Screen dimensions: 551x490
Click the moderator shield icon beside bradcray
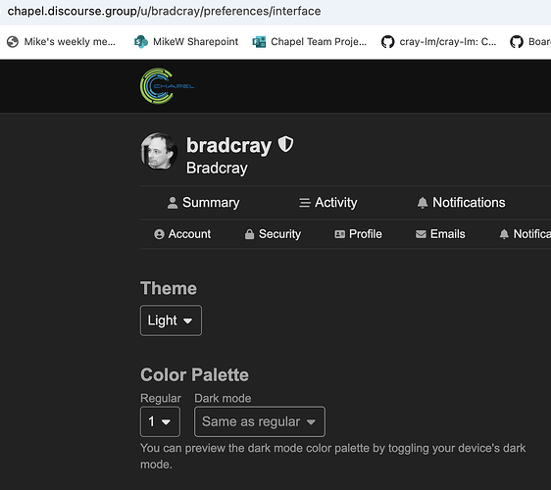click(x=285, y=144)
